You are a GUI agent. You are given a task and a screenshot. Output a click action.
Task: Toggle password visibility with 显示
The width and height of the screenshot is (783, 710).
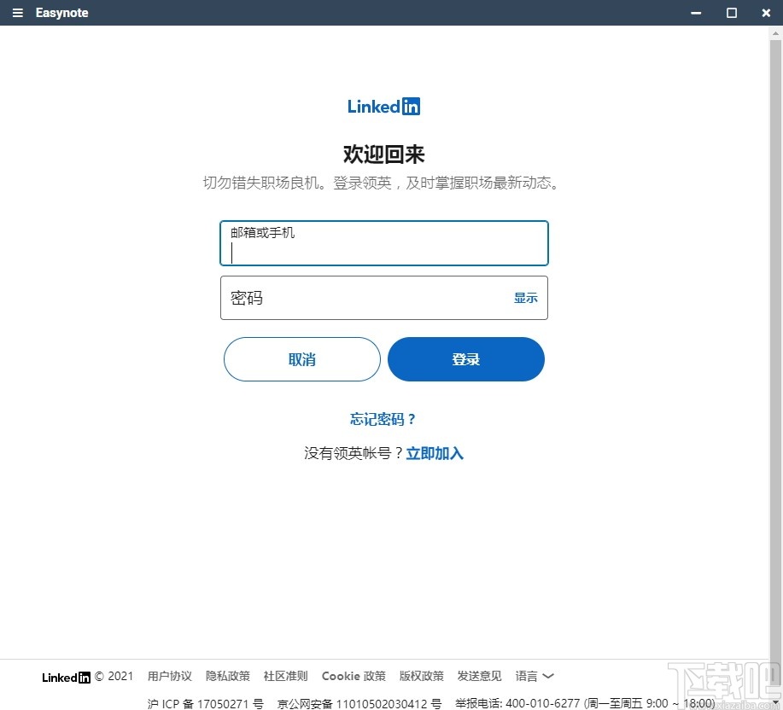coord(525,298)
